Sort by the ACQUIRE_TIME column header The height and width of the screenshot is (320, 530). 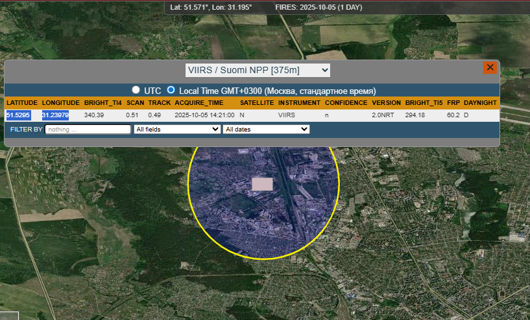point(199,103)
